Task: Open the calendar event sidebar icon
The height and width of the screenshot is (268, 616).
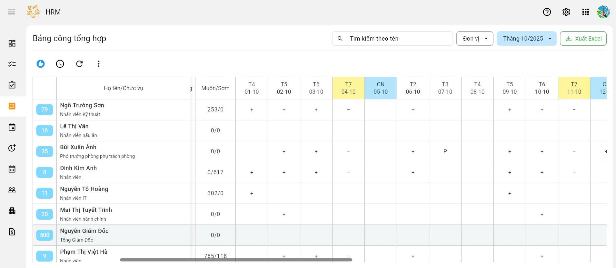Action: coord(12,127)
